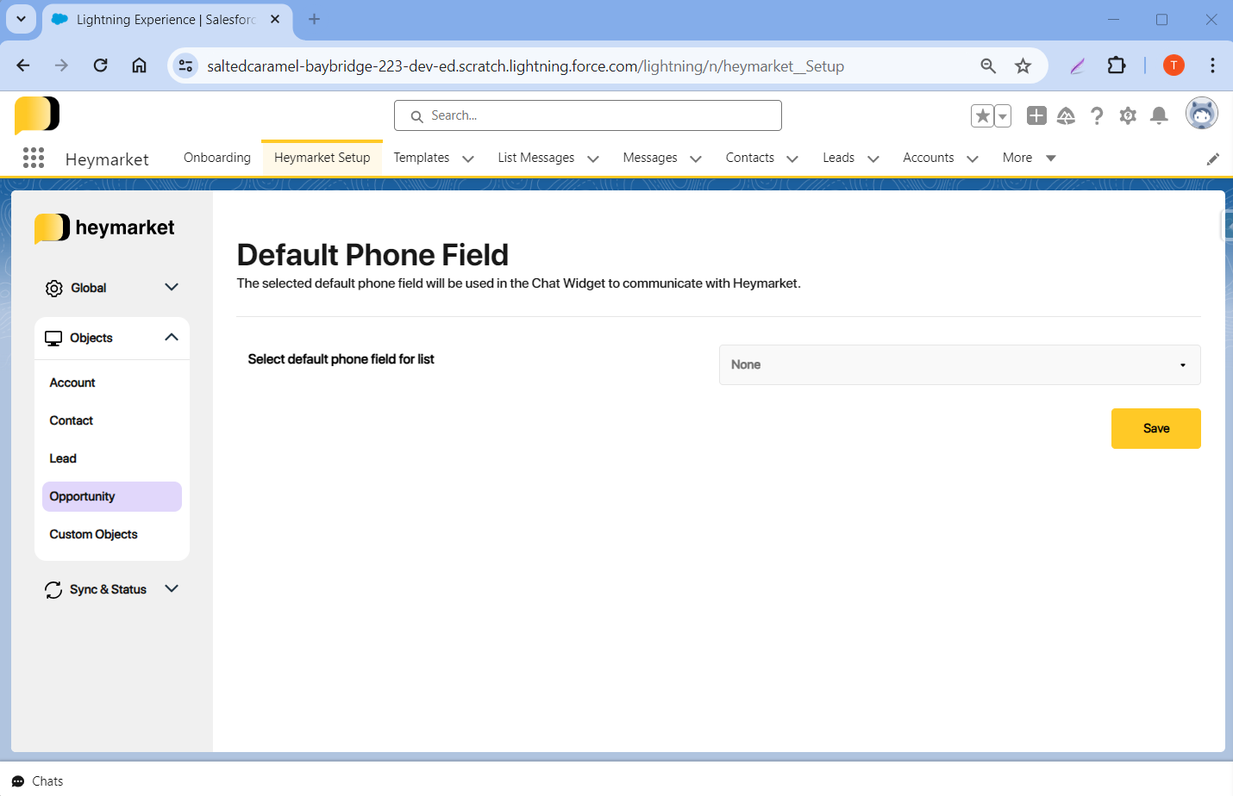1233x796 pixels.
Task: Bookmark this page with star
Action: (1023, 65)
